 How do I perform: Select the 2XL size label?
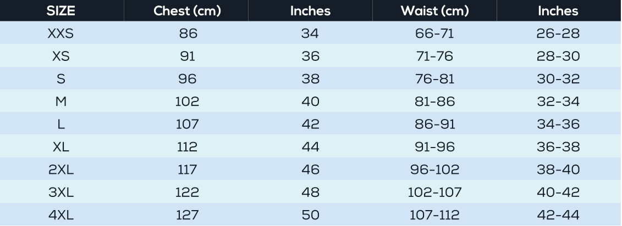point(61,169)
